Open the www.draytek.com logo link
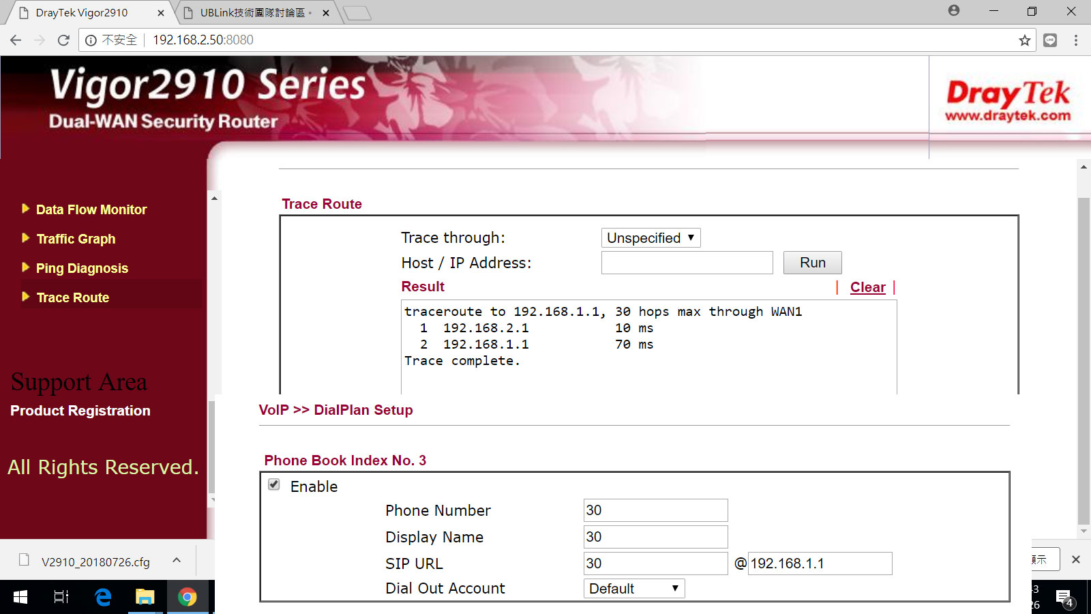This screenshot has height=614, width=1091. pos(1008,101)
